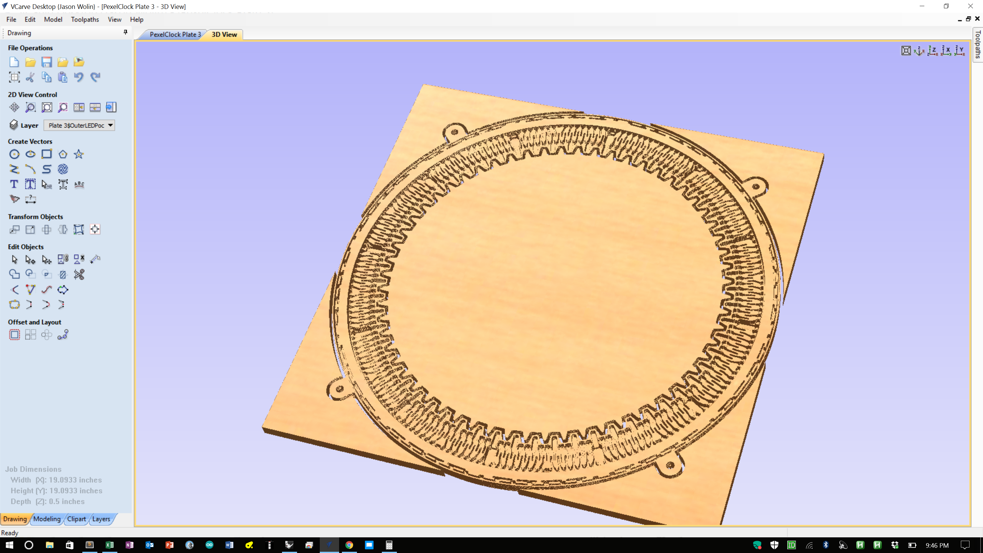
Task: Select the Draw Text tool
Action: (14, 184)
